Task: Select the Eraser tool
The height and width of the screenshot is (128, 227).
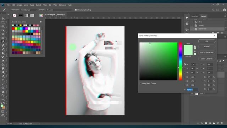Action: [3, 61]
